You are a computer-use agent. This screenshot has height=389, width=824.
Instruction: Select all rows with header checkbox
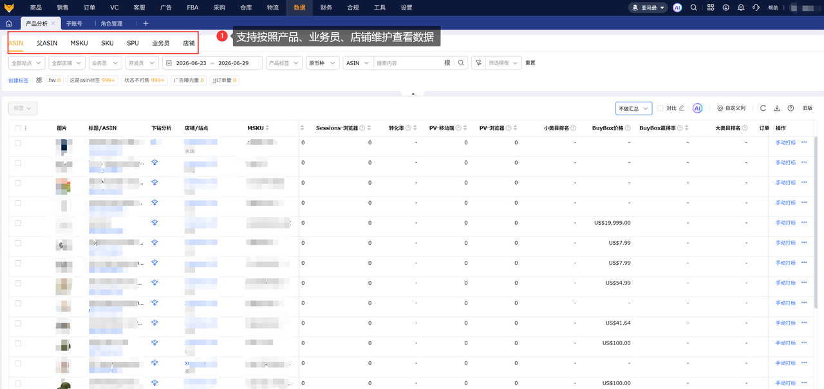18,128
